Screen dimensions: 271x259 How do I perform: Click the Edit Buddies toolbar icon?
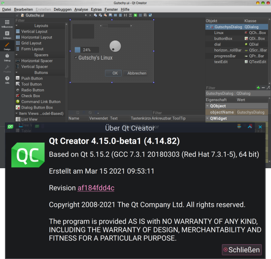point(105,15)
